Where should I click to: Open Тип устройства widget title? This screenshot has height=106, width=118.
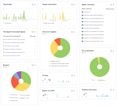(88, 51)
